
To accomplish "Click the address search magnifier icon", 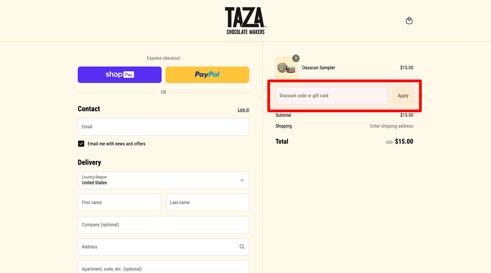I will (242, 246).
